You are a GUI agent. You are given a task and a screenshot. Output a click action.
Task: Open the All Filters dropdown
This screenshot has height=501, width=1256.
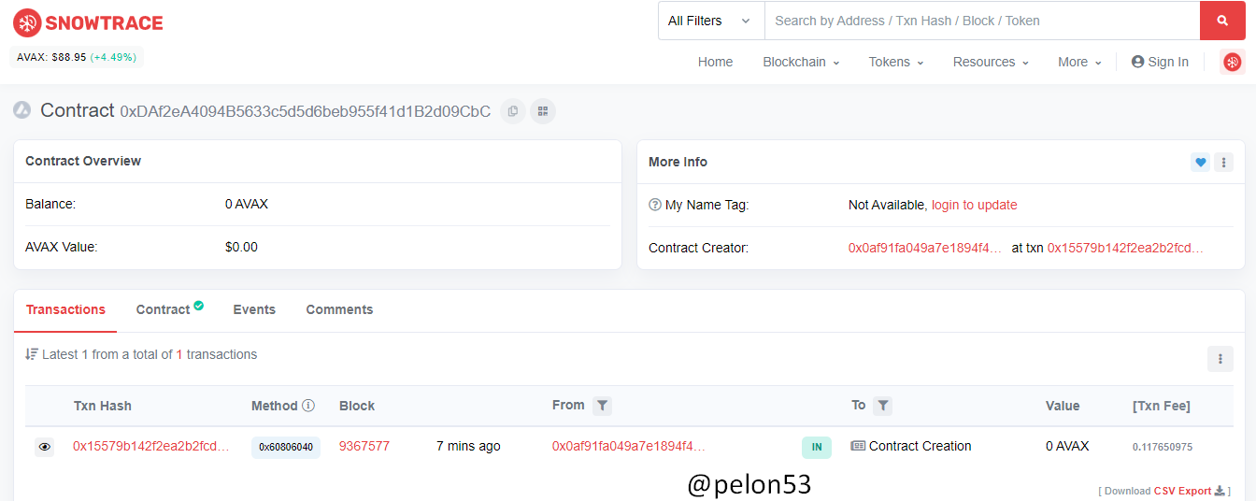coord(711,21)
